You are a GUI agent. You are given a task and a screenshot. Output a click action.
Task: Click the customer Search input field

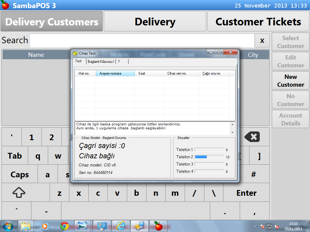tap(142, 40)
